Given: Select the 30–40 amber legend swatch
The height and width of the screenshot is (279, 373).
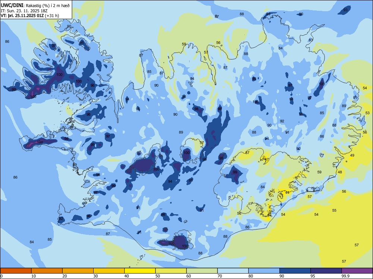Looking at the screenshot, I should tap(109, 271).
